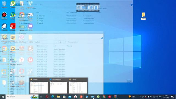
Task: Open Google Chrome on the taskbar
Action: coord(104,97)
